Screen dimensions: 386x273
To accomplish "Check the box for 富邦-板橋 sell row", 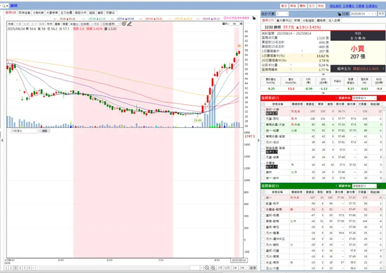I will (263, 216).
